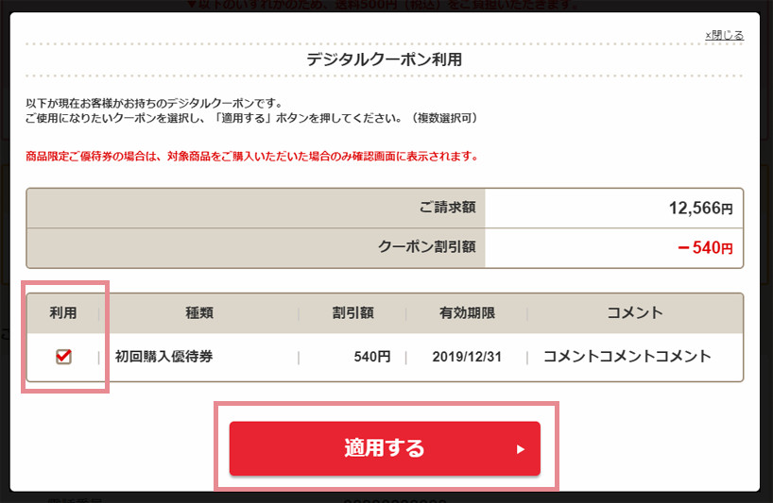773x503 pixels.
Task: Click the 540円 discount in coupon row
Action: tap(371, 358)
